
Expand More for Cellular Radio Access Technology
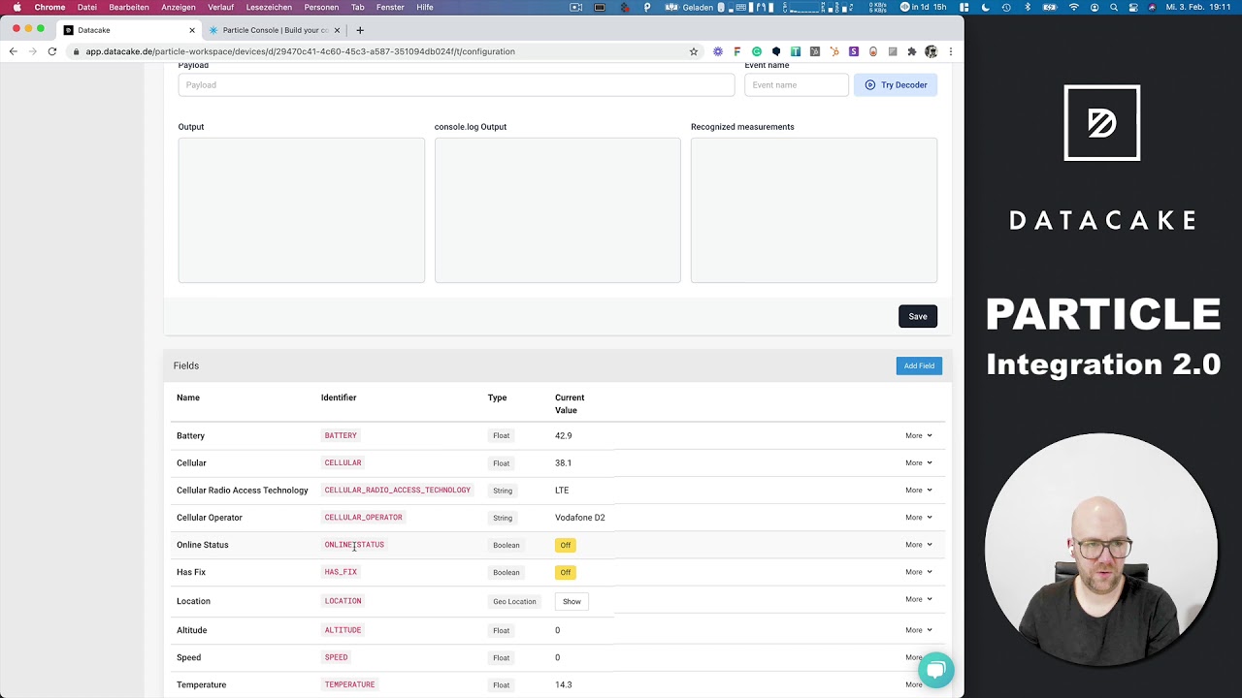(918, 490)
